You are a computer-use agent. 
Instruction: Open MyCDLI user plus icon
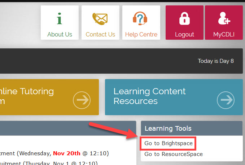click(x=224, y=18)
